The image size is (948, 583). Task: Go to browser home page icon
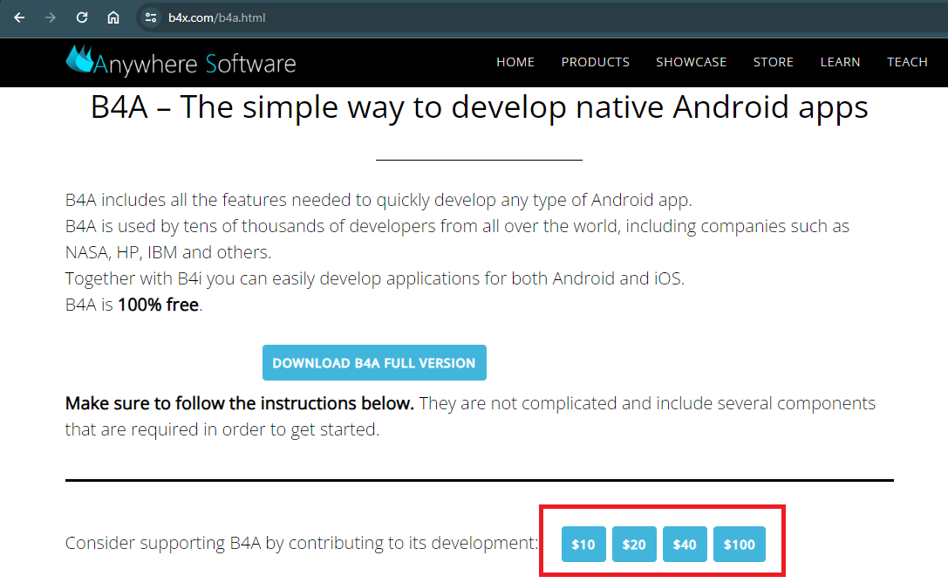113,17
